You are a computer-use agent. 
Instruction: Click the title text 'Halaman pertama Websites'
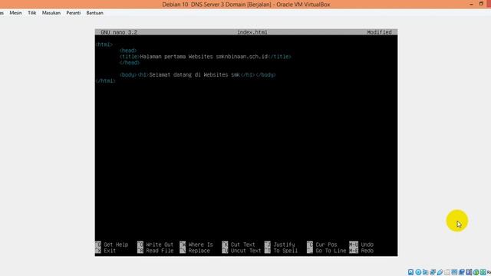[x=176, y=57]
